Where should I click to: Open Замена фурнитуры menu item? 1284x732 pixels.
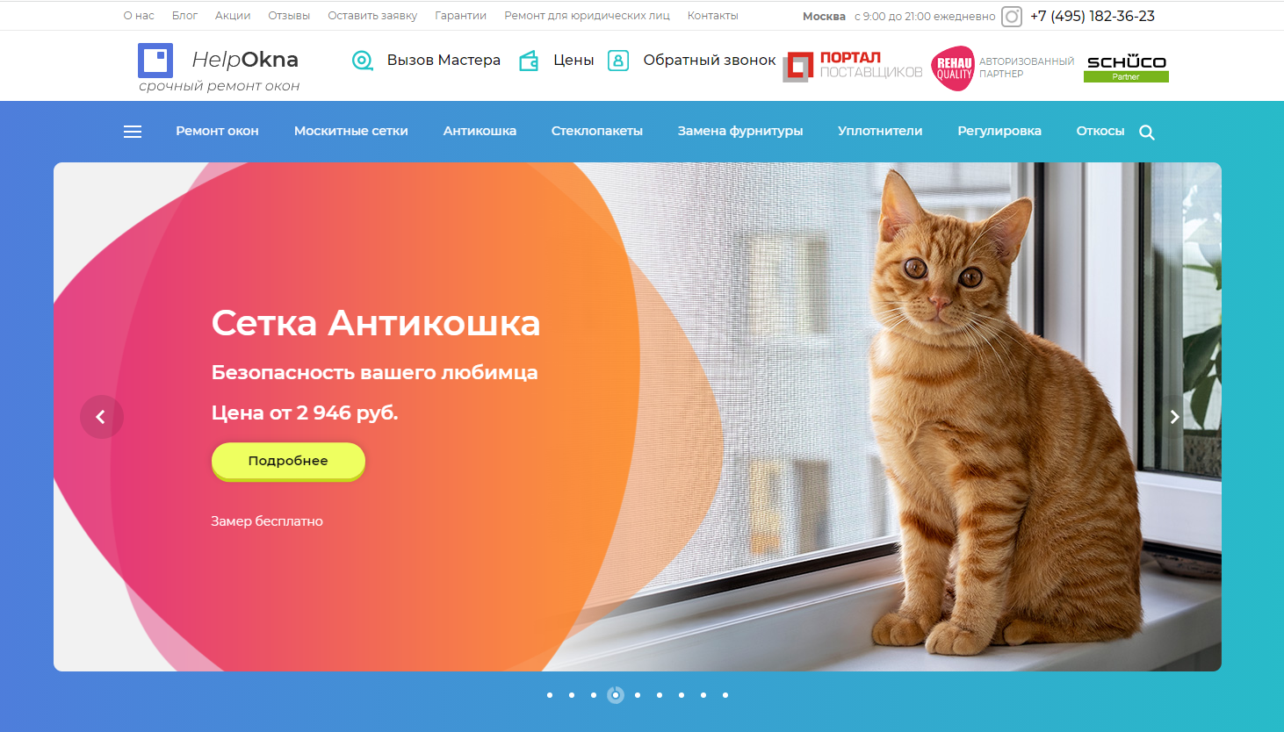pos(740,131)
